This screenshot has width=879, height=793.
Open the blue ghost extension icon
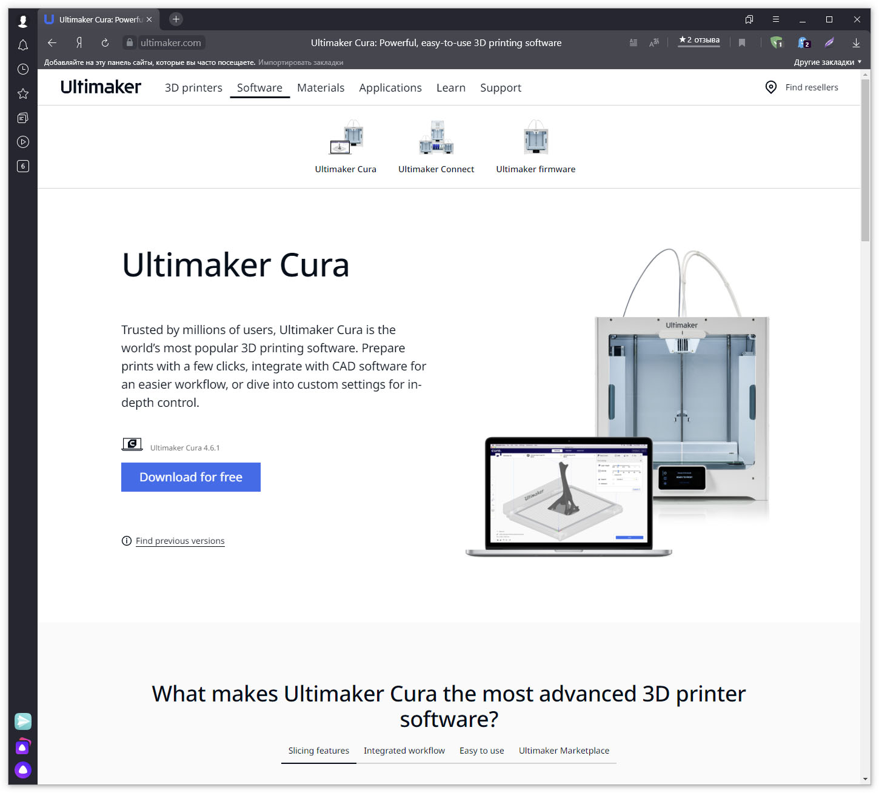point(804,42)
